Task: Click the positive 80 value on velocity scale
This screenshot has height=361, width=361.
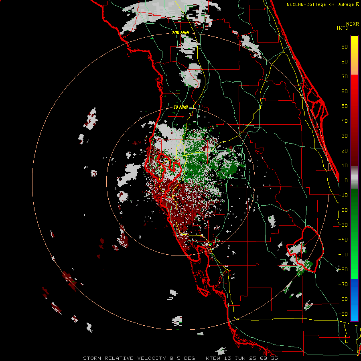Action: pyautogui.click(x=345, y=62)
